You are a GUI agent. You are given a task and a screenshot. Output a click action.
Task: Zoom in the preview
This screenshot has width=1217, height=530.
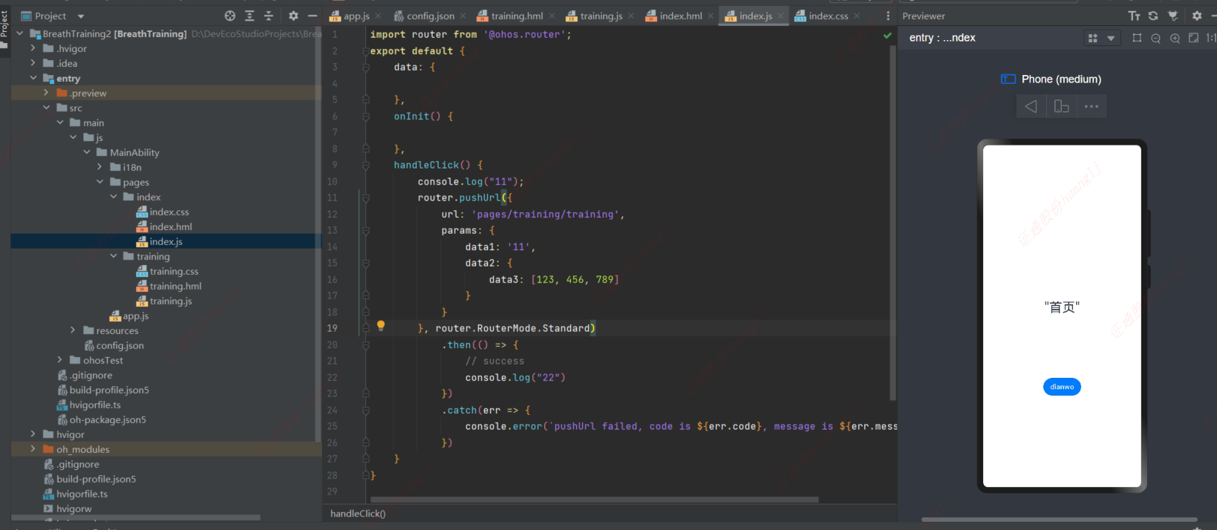tap(1175, 38)
